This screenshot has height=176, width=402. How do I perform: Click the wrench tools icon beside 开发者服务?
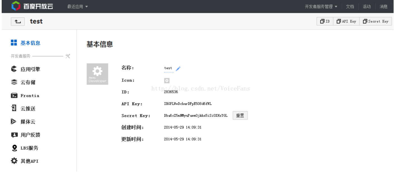click(x=67, y=56)
